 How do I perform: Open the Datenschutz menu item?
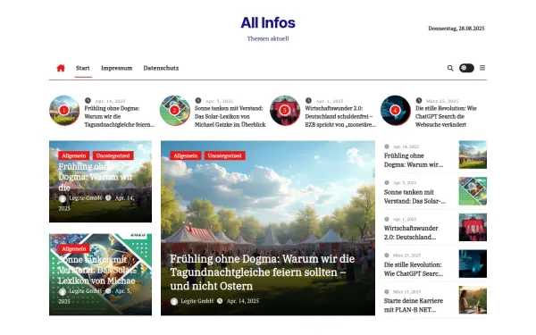pos(161,68)
